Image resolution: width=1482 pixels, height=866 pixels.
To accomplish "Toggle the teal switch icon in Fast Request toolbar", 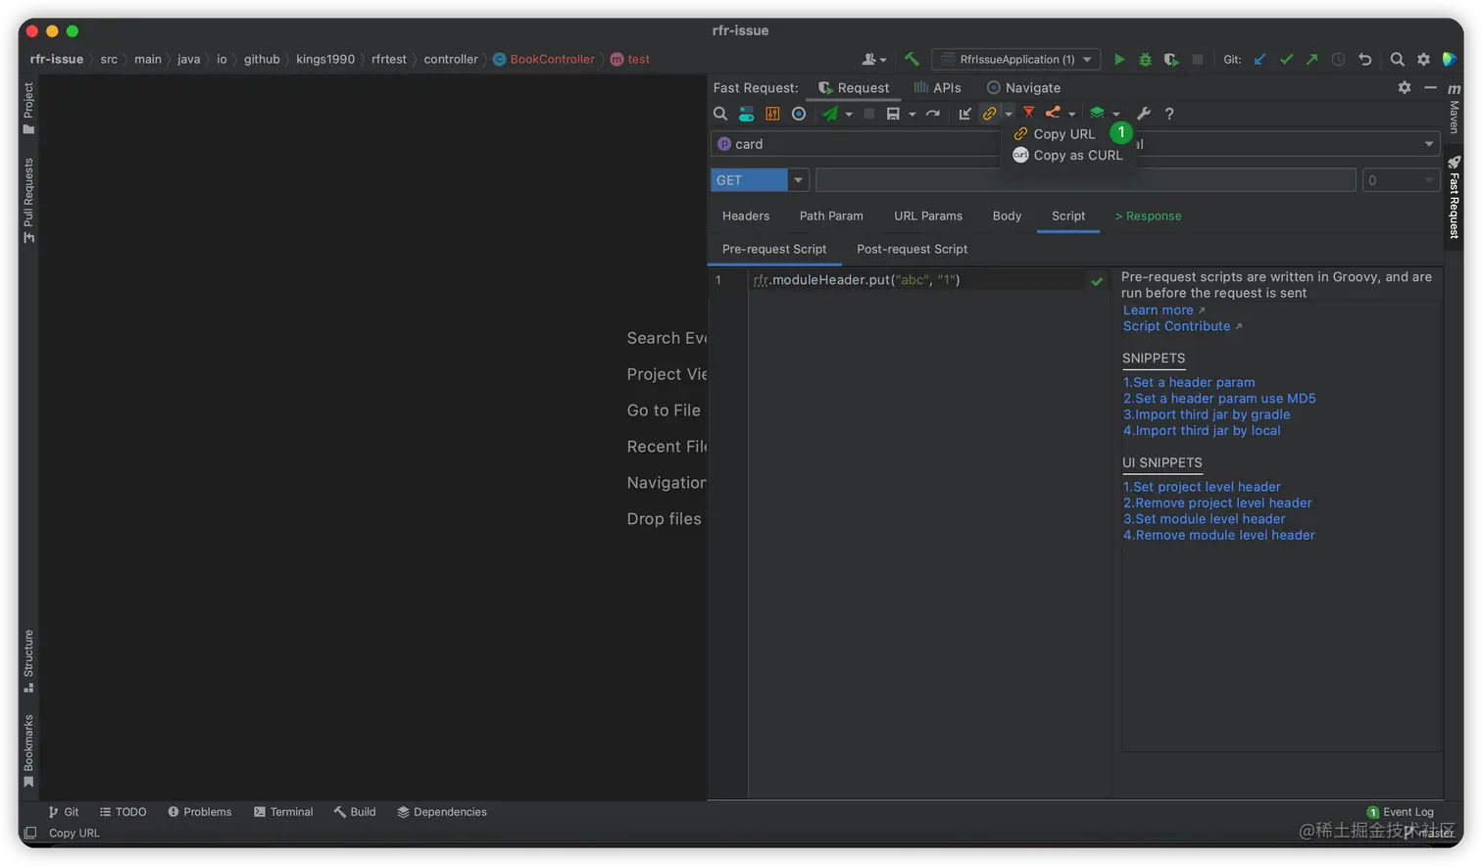I will point(746,114).
